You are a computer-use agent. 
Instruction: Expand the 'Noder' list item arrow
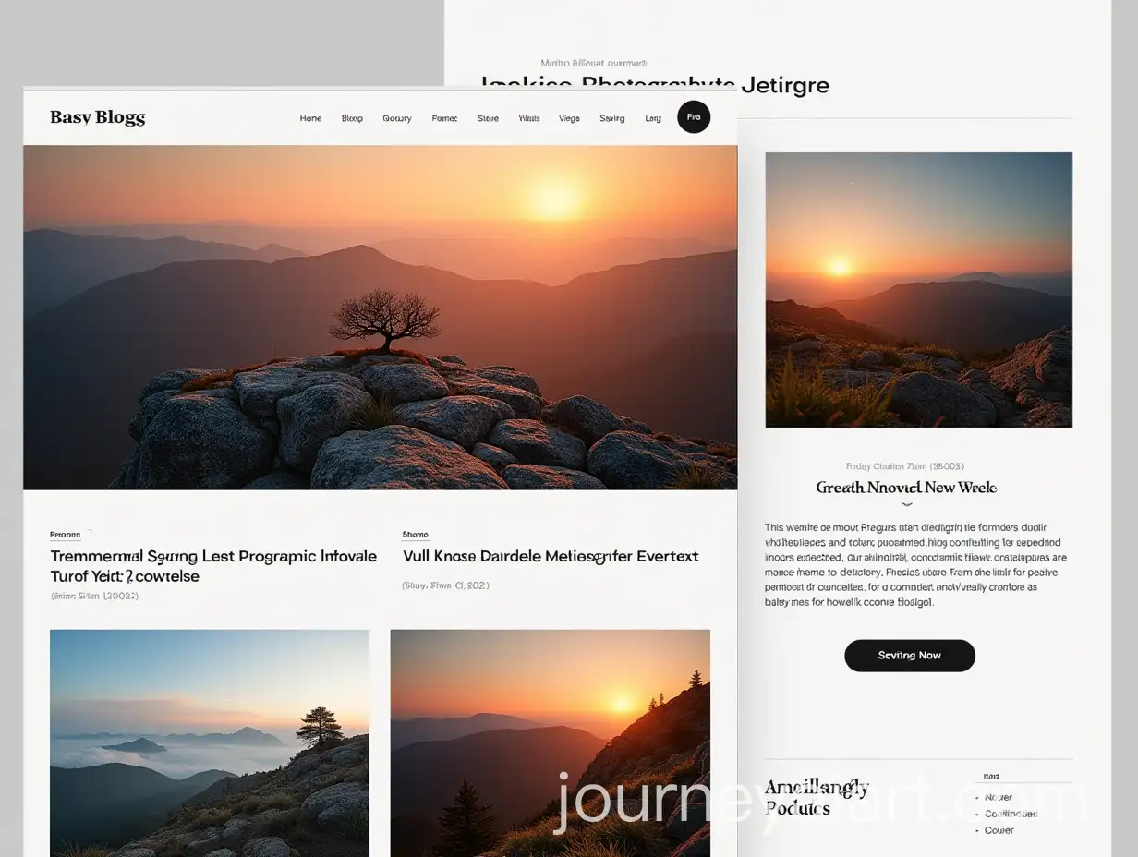click(x=999, y=796)
